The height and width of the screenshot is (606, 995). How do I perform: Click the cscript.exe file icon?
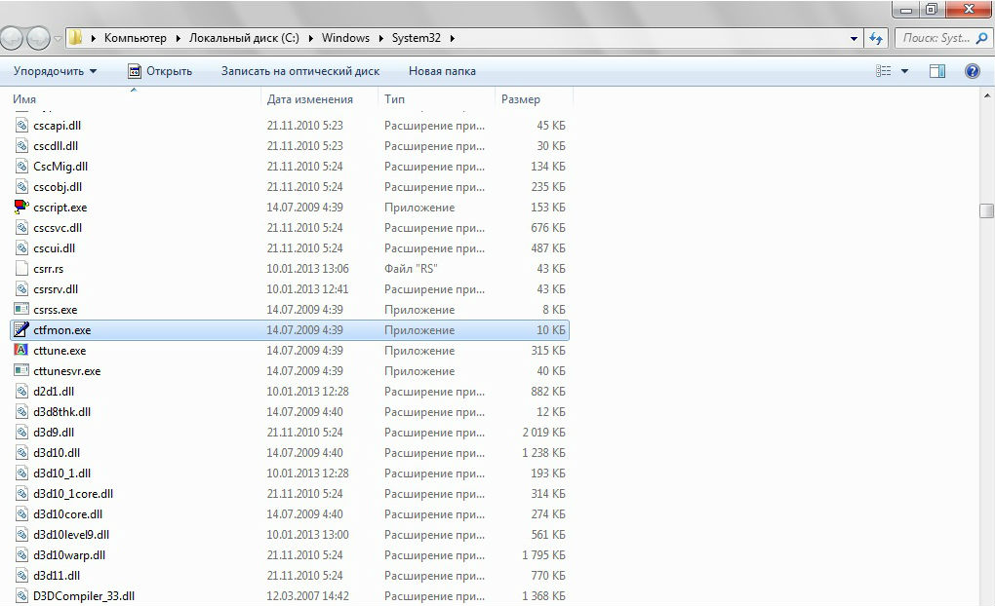(x=21, y=208)
